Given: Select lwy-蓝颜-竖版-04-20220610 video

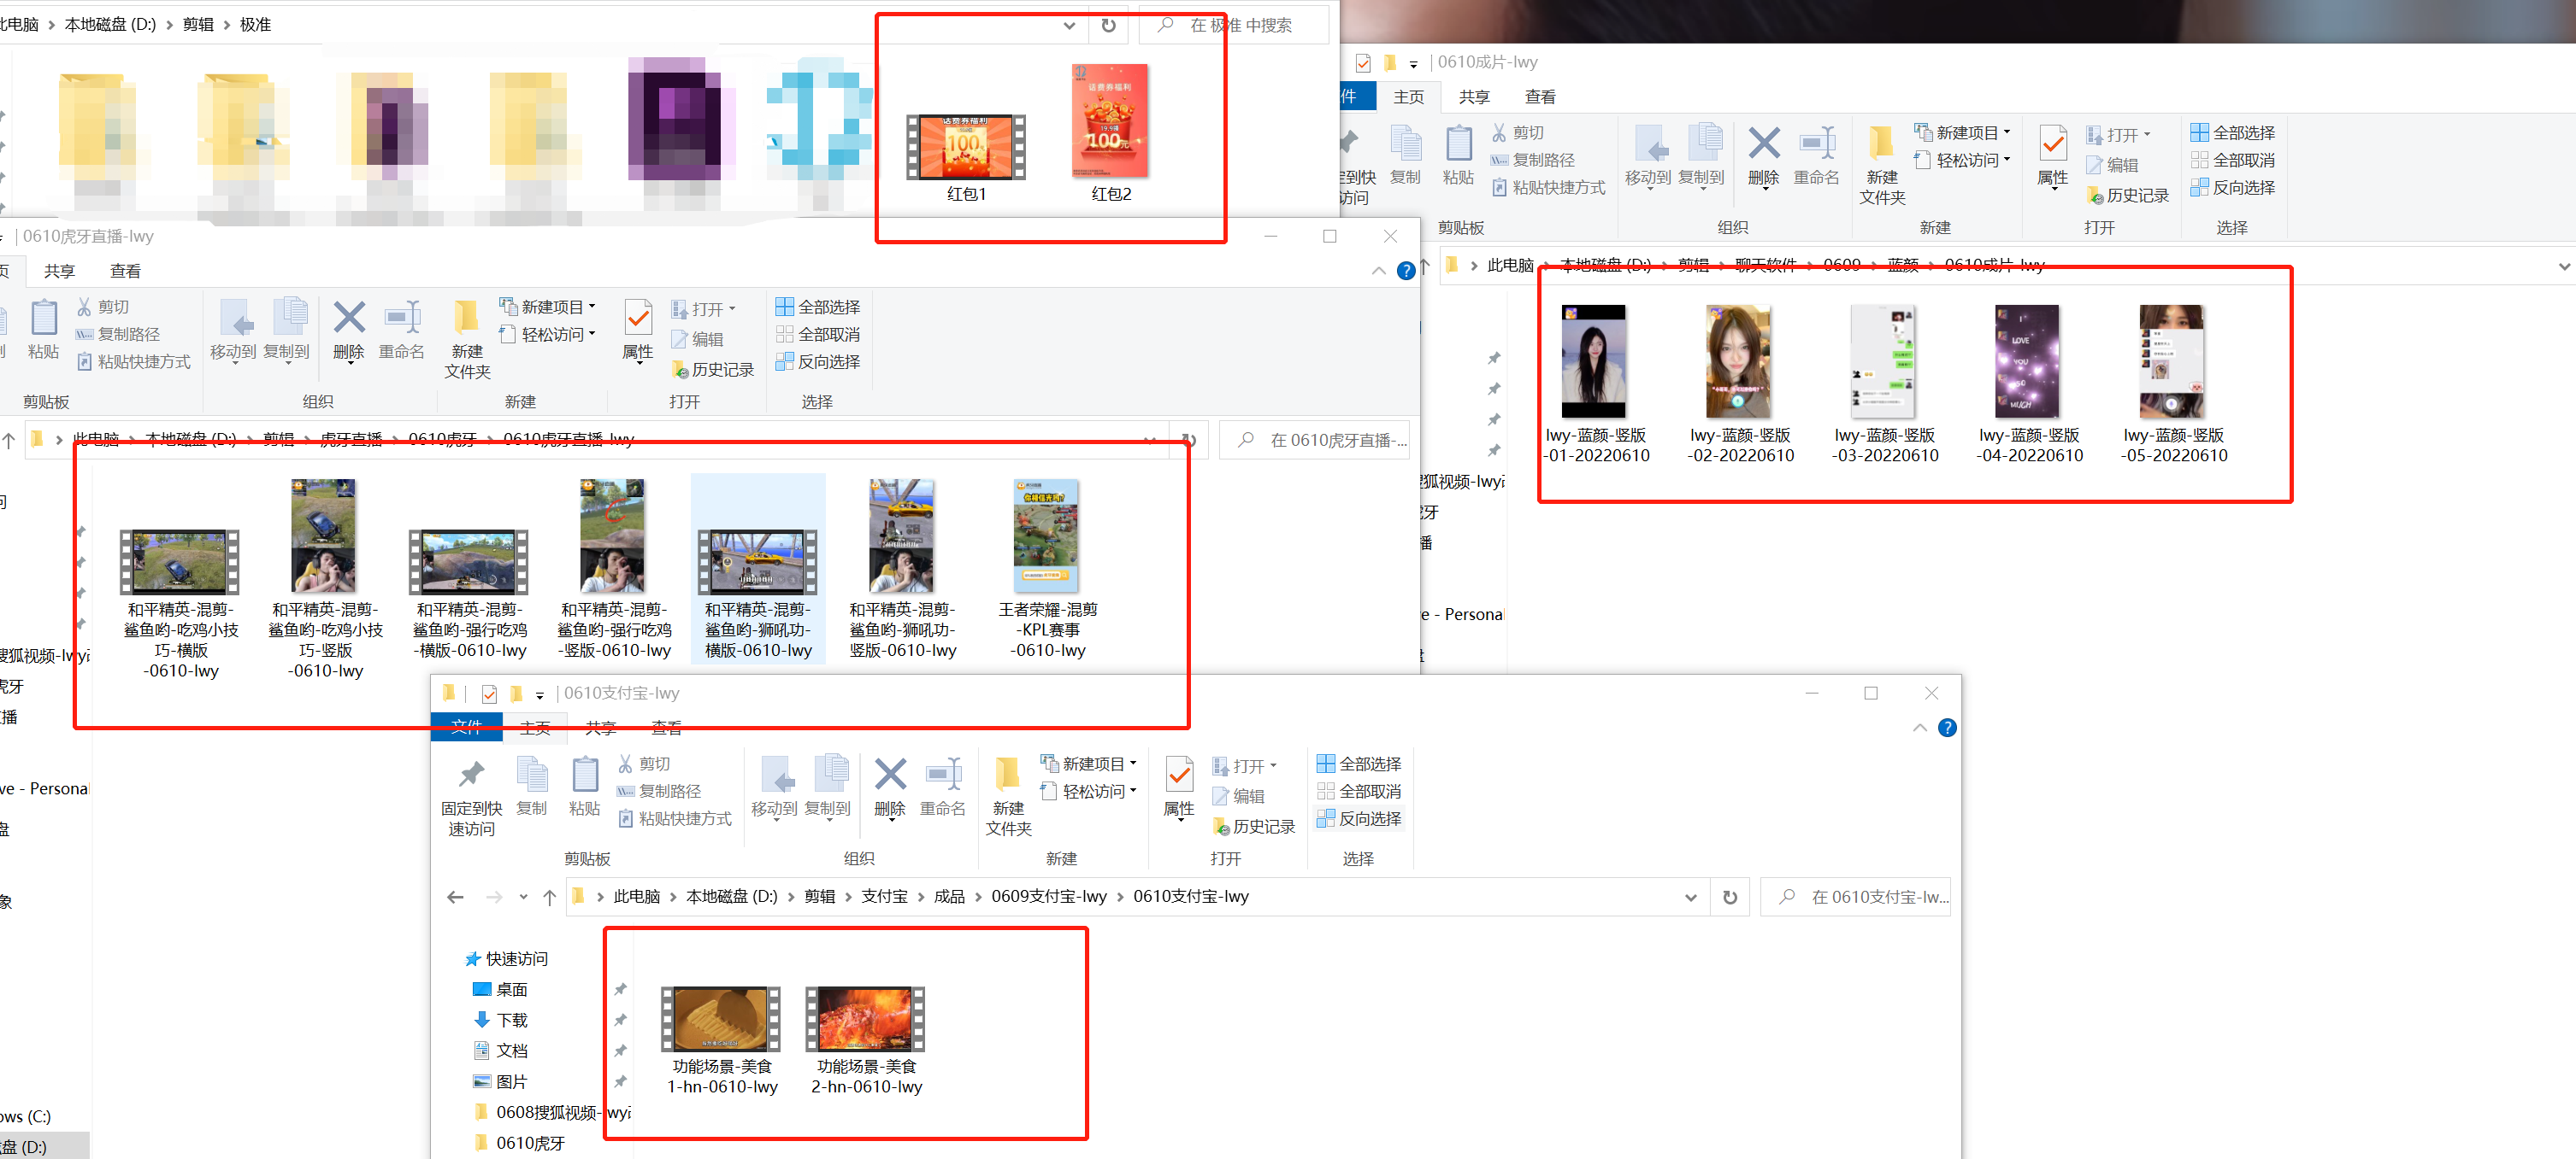Looking at the screenshot, I should tap(2029, 384).
